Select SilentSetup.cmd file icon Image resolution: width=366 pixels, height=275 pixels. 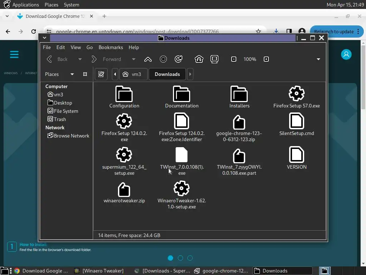click(296, 121)
